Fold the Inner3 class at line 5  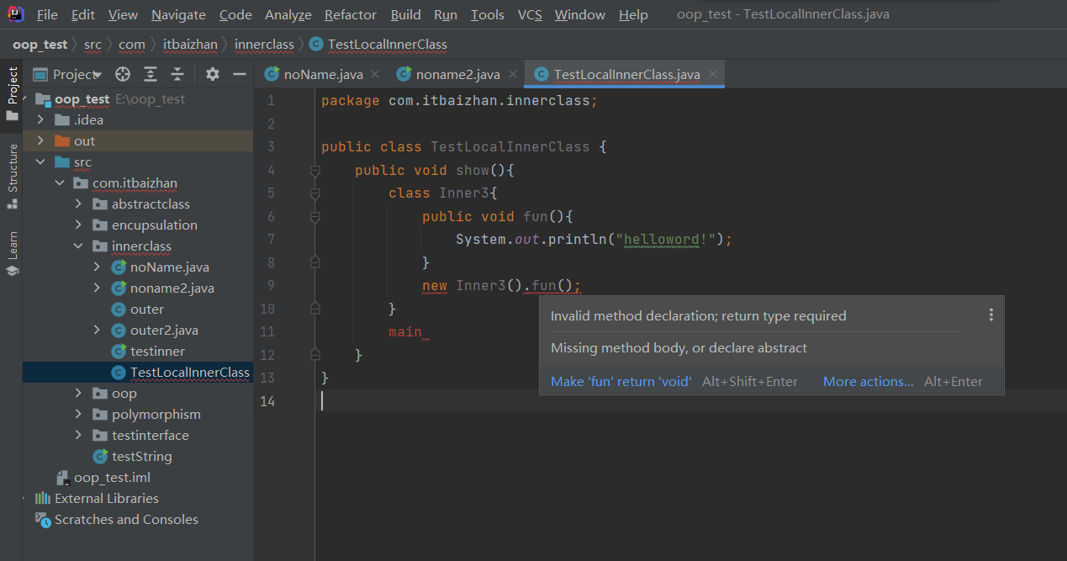pos(315,193)
